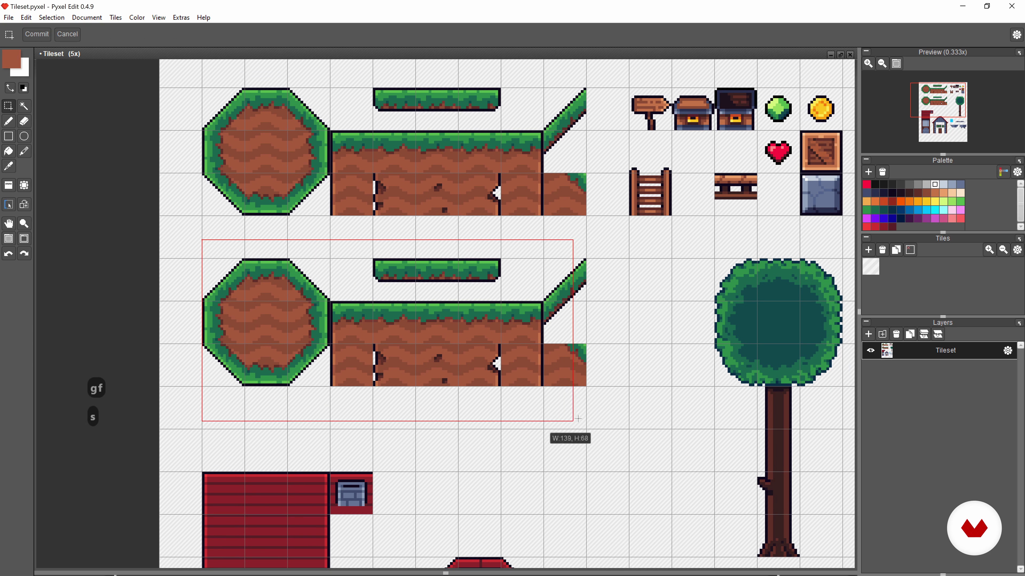1025x576 pixels.
Task: Select the Eraser tool
Action: pos(24,121)
